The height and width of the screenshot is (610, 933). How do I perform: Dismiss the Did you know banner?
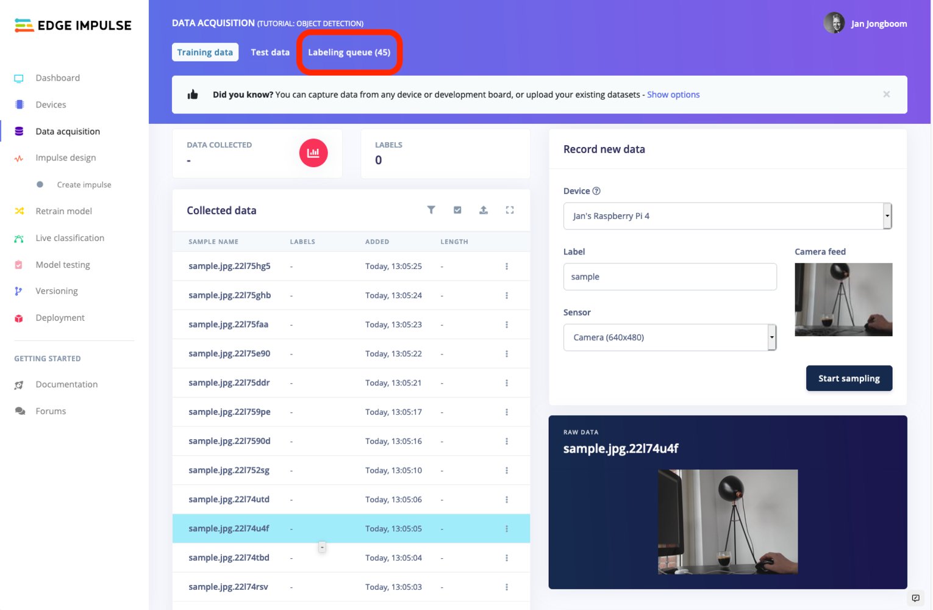pyautogui.click(x=887, y=95)
